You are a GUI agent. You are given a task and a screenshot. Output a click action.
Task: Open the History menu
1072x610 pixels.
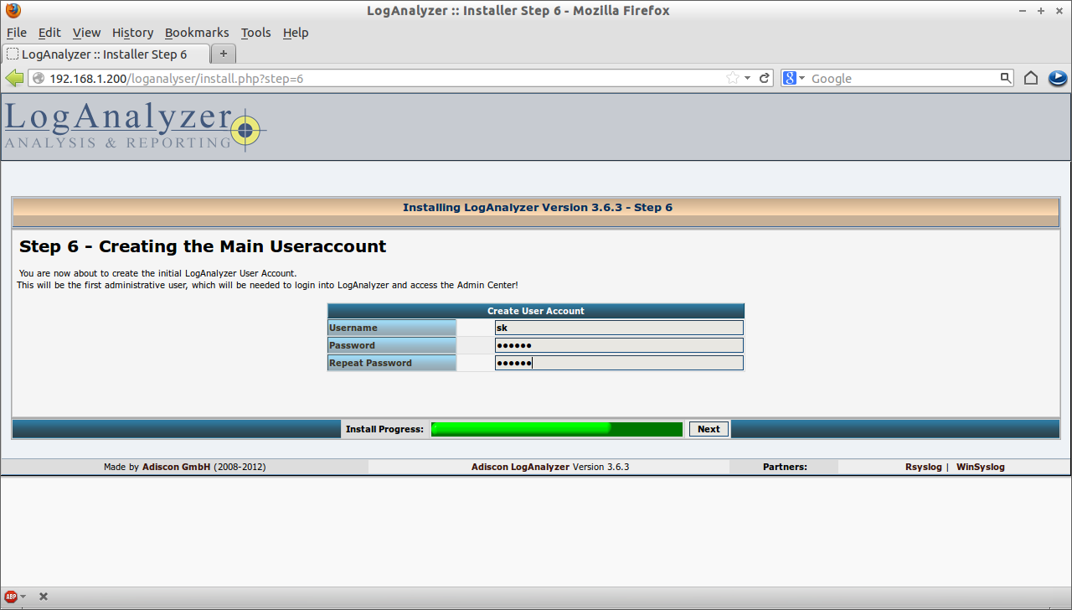coord(132,33)
